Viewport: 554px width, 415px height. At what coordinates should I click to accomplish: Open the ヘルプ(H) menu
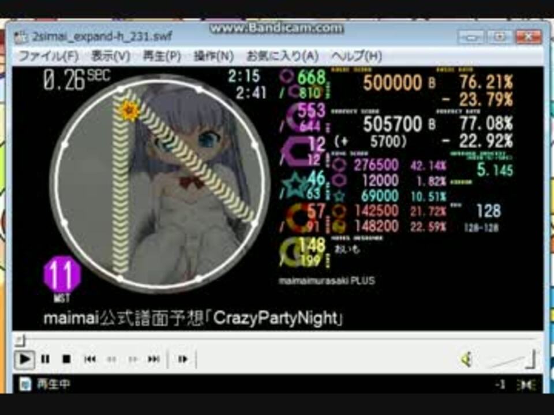357,56
